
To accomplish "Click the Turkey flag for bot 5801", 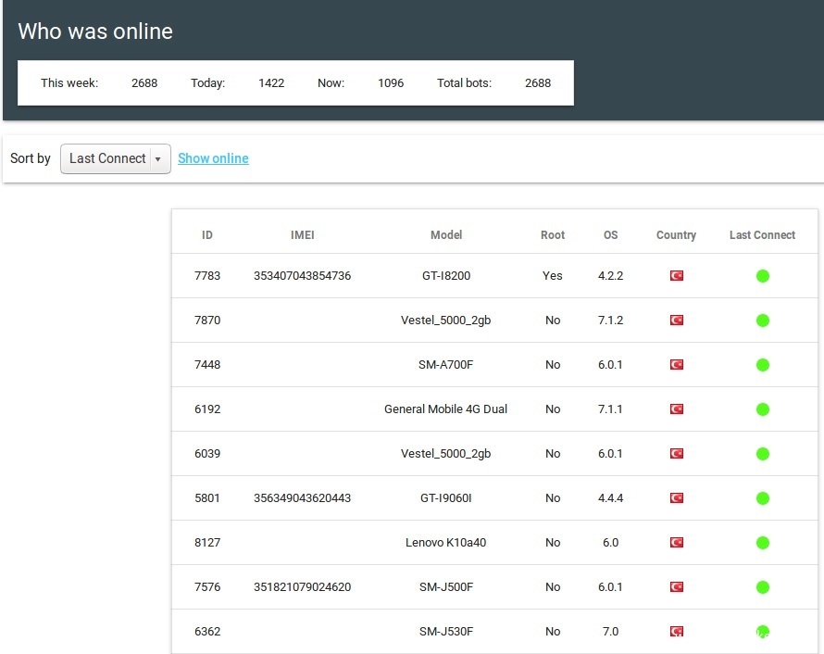I will 677,497.
